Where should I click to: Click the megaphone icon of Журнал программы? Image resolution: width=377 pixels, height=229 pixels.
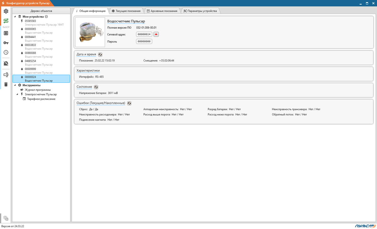coord(22,90)
